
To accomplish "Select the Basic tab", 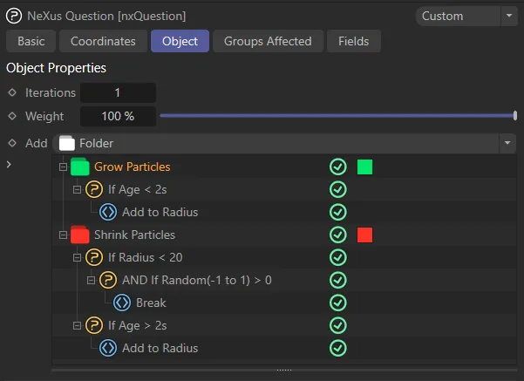I will 31,41.
